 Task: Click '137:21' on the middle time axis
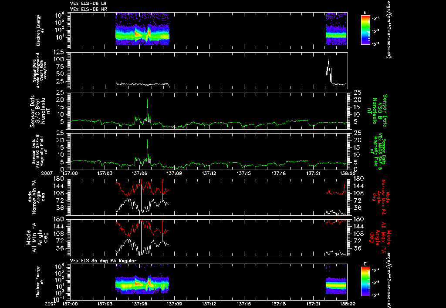pyautogui.click(x=313, y=173)
